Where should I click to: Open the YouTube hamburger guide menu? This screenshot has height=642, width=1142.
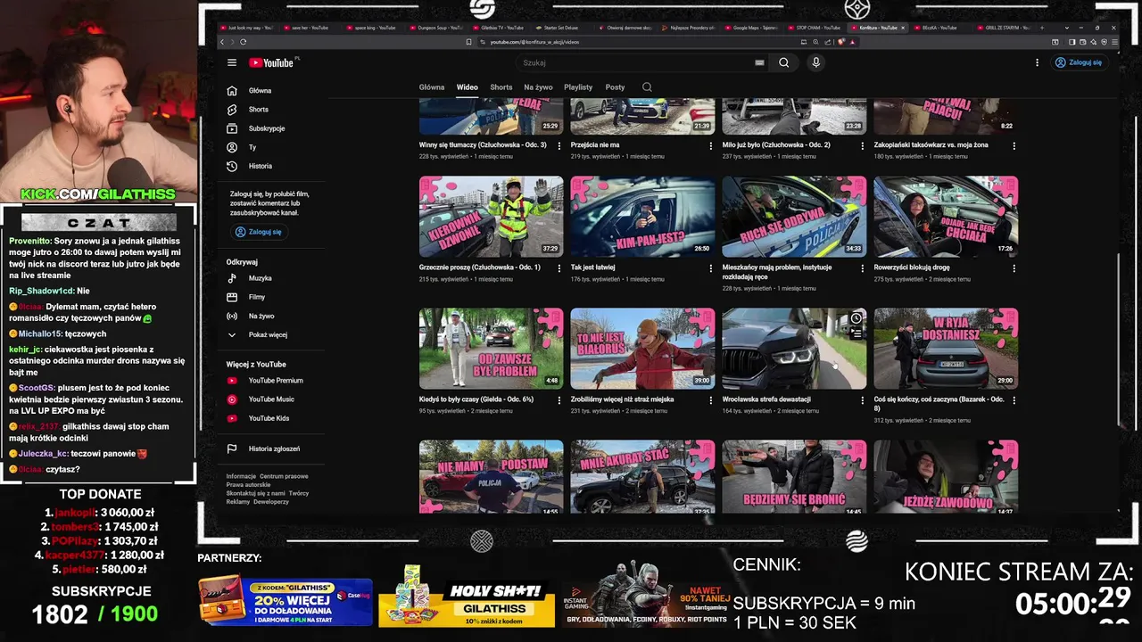232,62
